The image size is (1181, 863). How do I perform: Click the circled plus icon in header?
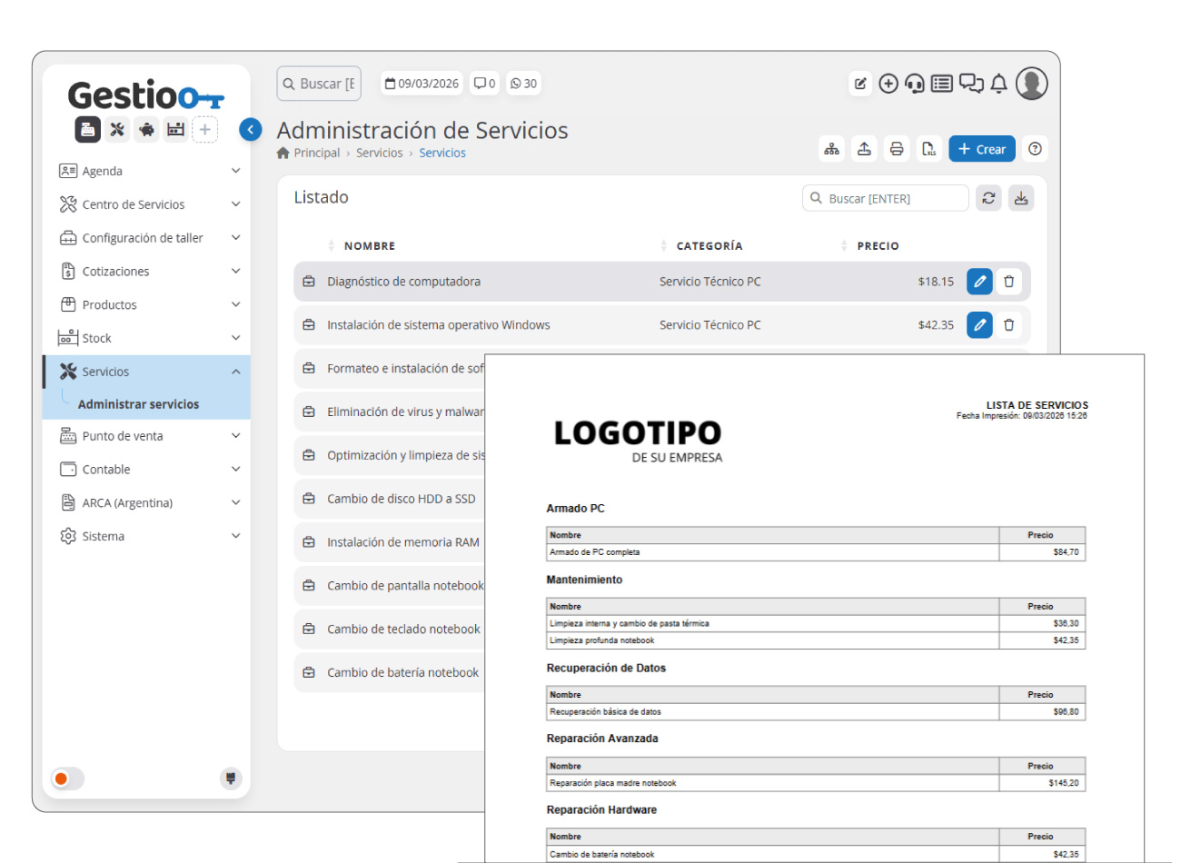888,84
